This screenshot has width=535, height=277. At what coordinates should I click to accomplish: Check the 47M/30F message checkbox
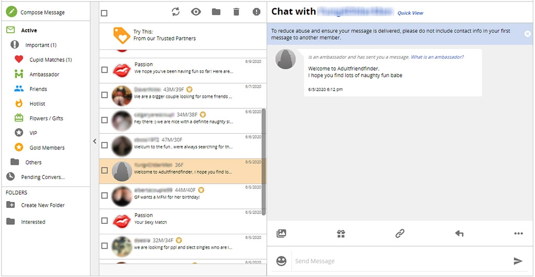(104, 145)
